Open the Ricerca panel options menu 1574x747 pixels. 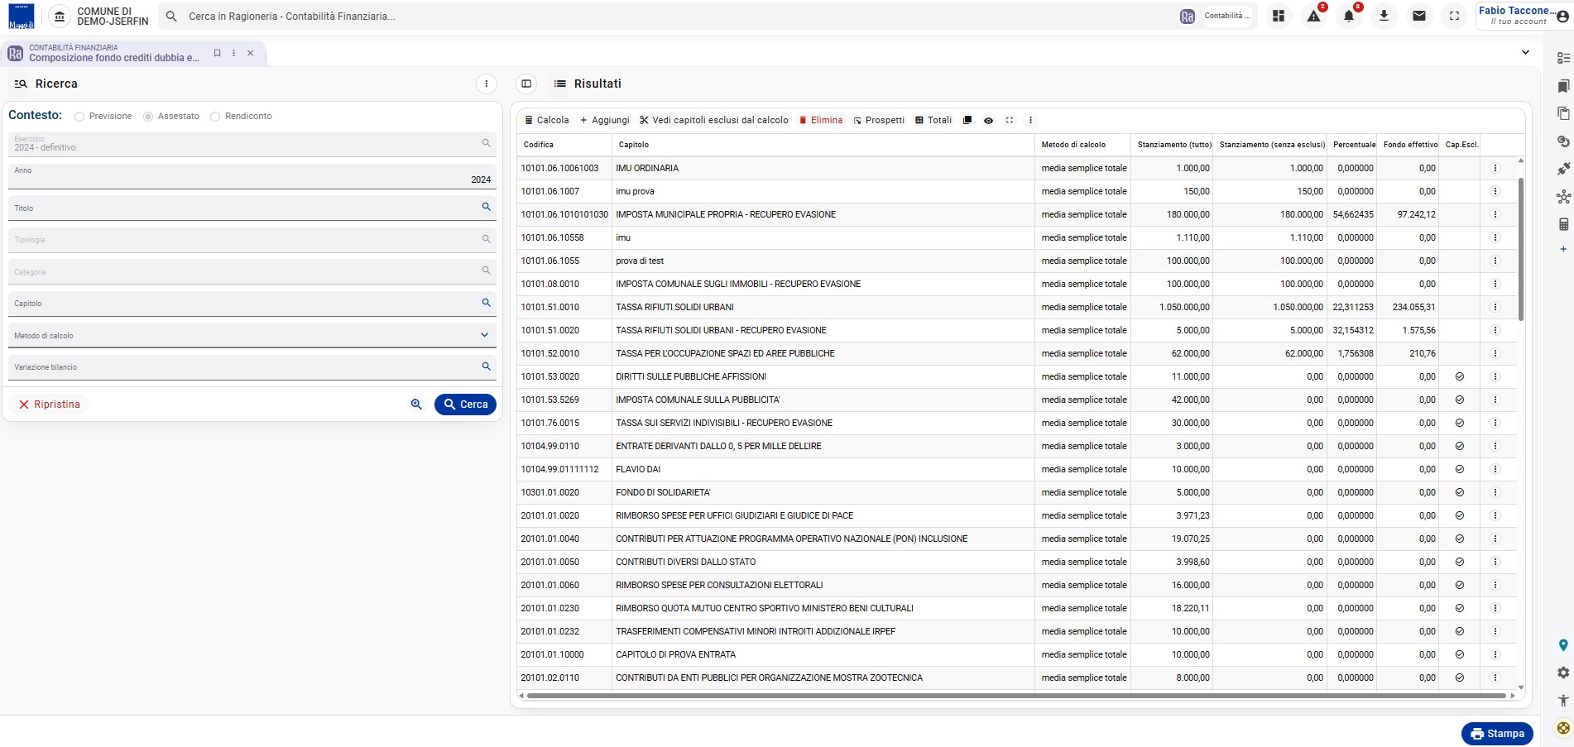click(487, 84)
